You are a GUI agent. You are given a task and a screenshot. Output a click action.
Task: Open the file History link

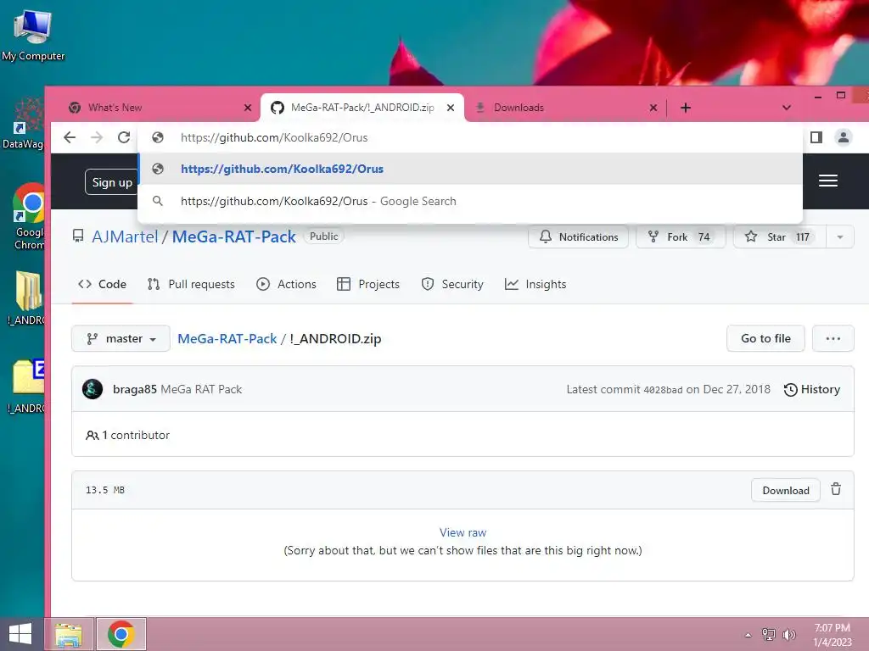click(x=812, y=389)
